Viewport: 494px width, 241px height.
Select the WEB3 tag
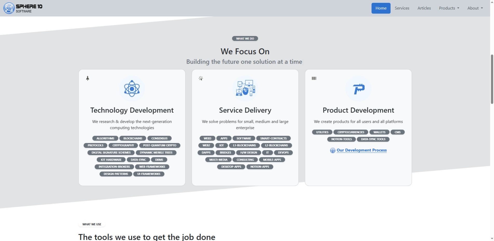(x=207, y=138)
